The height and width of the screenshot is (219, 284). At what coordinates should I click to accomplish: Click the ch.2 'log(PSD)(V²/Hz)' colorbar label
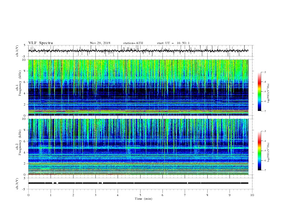pos(268,152)
